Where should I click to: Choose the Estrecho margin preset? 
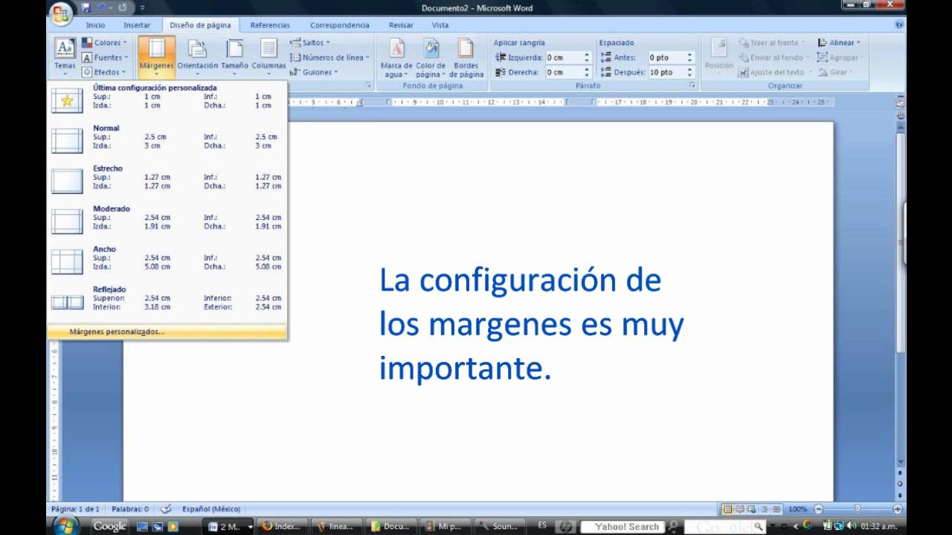point(167,181)
